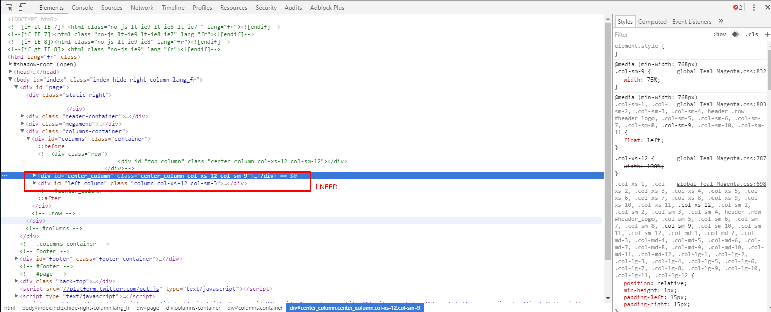Image resolution: width=771 pixels, height=312 pixels.
Task: Expand the header-container div node
Action: coord(23,116)
